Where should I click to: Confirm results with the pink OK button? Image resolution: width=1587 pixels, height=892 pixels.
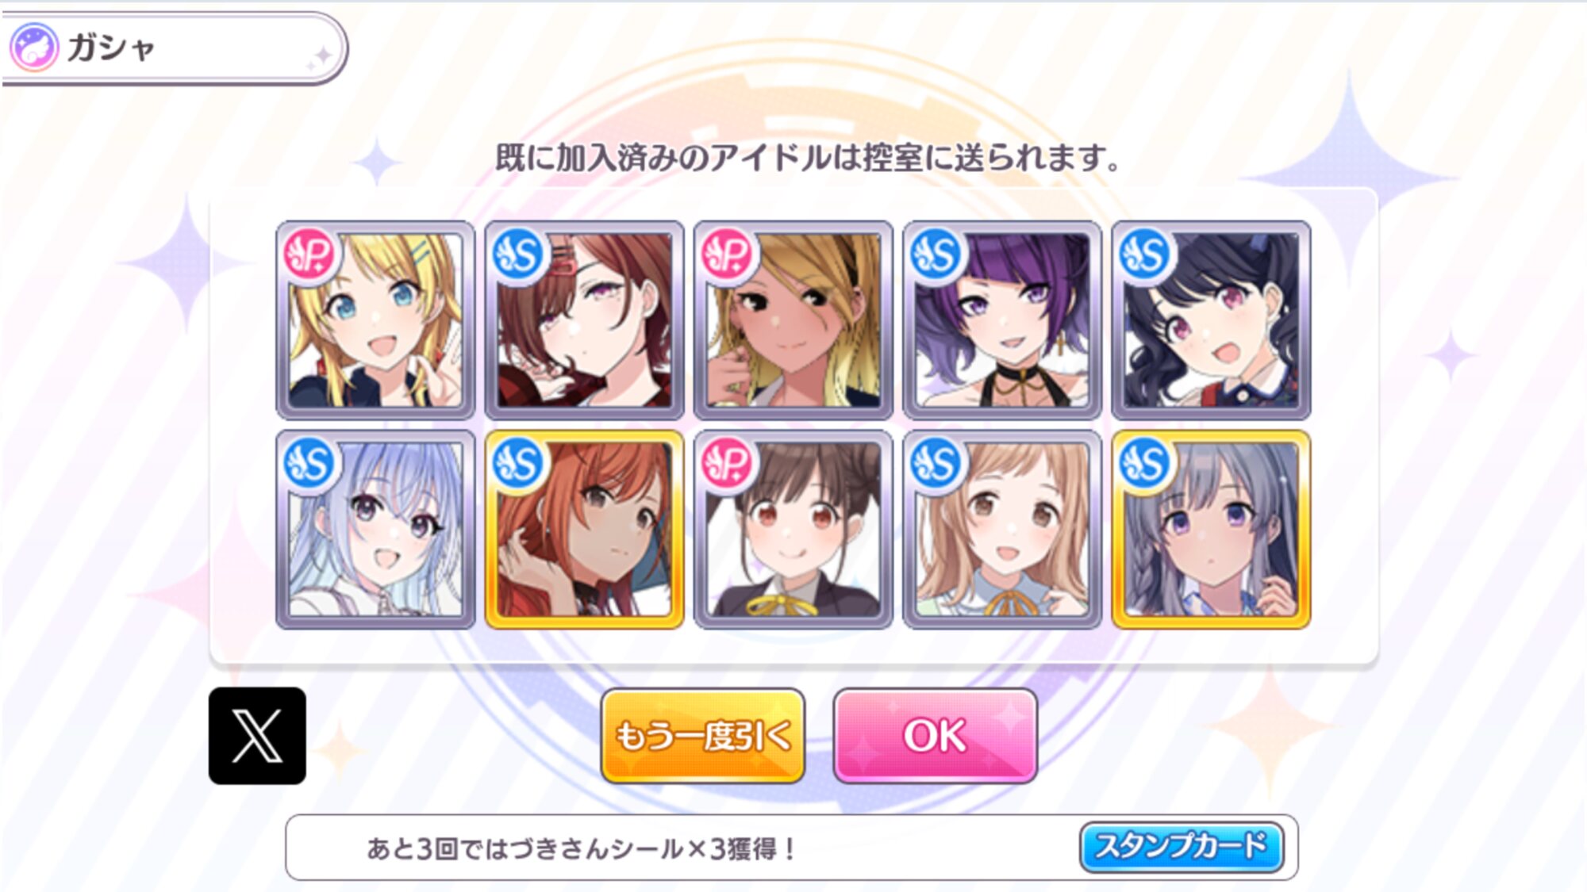click(x=935, y=736)
